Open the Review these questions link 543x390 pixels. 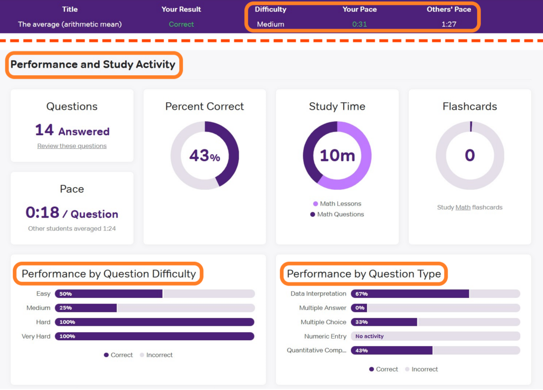(72, 146)
